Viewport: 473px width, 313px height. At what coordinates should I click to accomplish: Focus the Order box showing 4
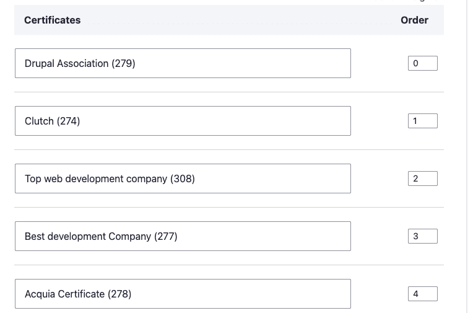(422, 294)
